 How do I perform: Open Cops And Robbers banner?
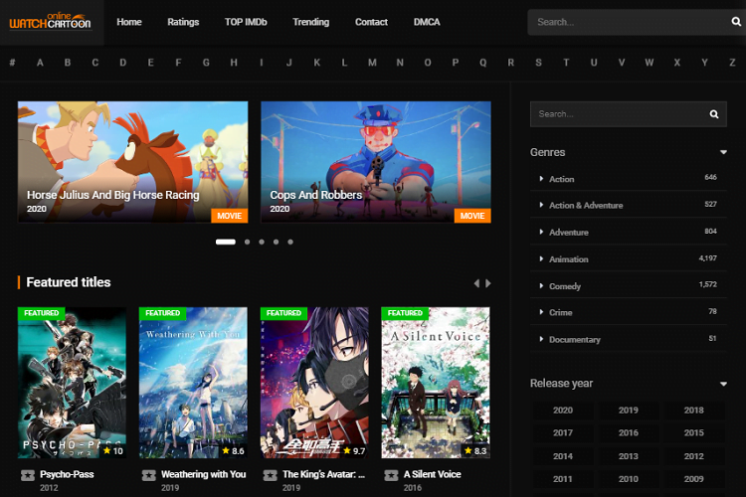[376, 162]
